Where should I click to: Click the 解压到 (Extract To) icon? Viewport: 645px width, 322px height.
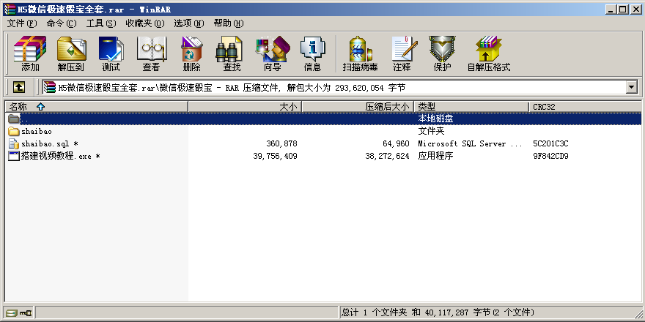click(71, 53)
